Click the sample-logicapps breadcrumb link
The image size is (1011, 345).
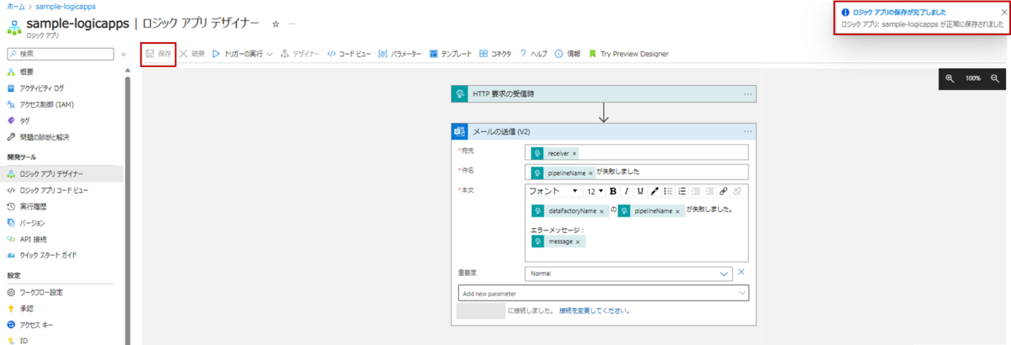pos(65,5)
